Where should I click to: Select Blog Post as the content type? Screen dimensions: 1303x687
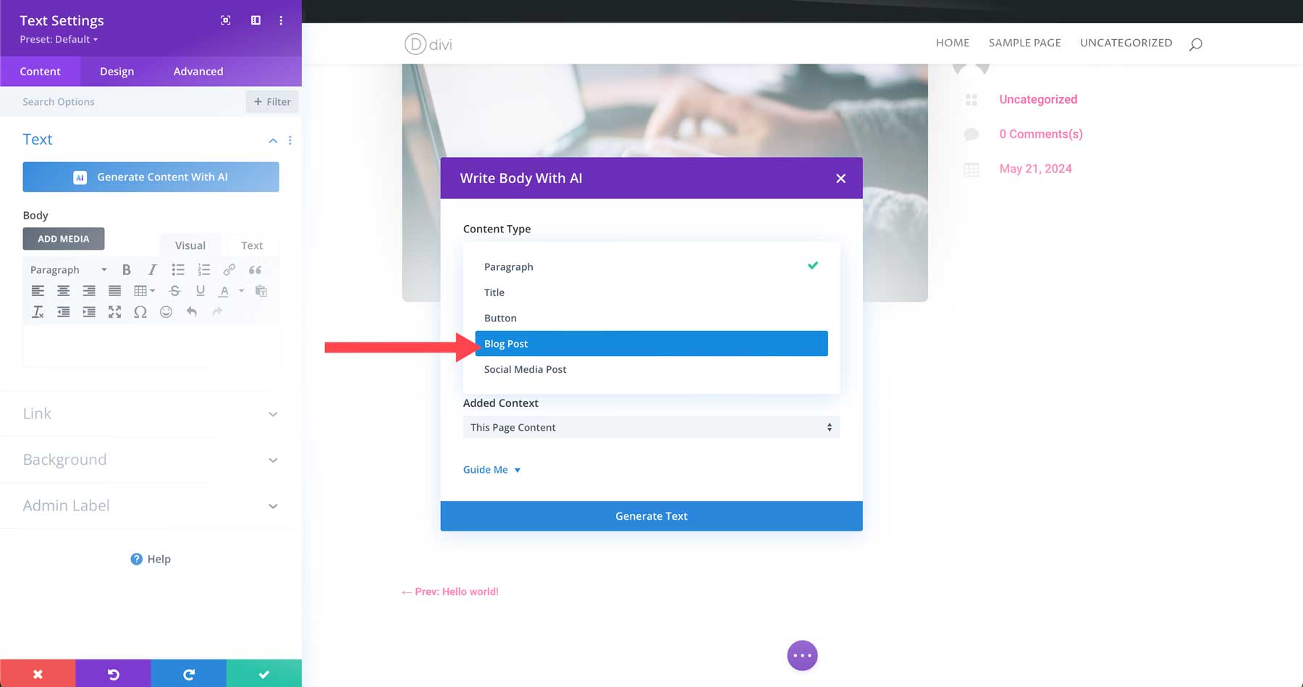tap(651, 343)
